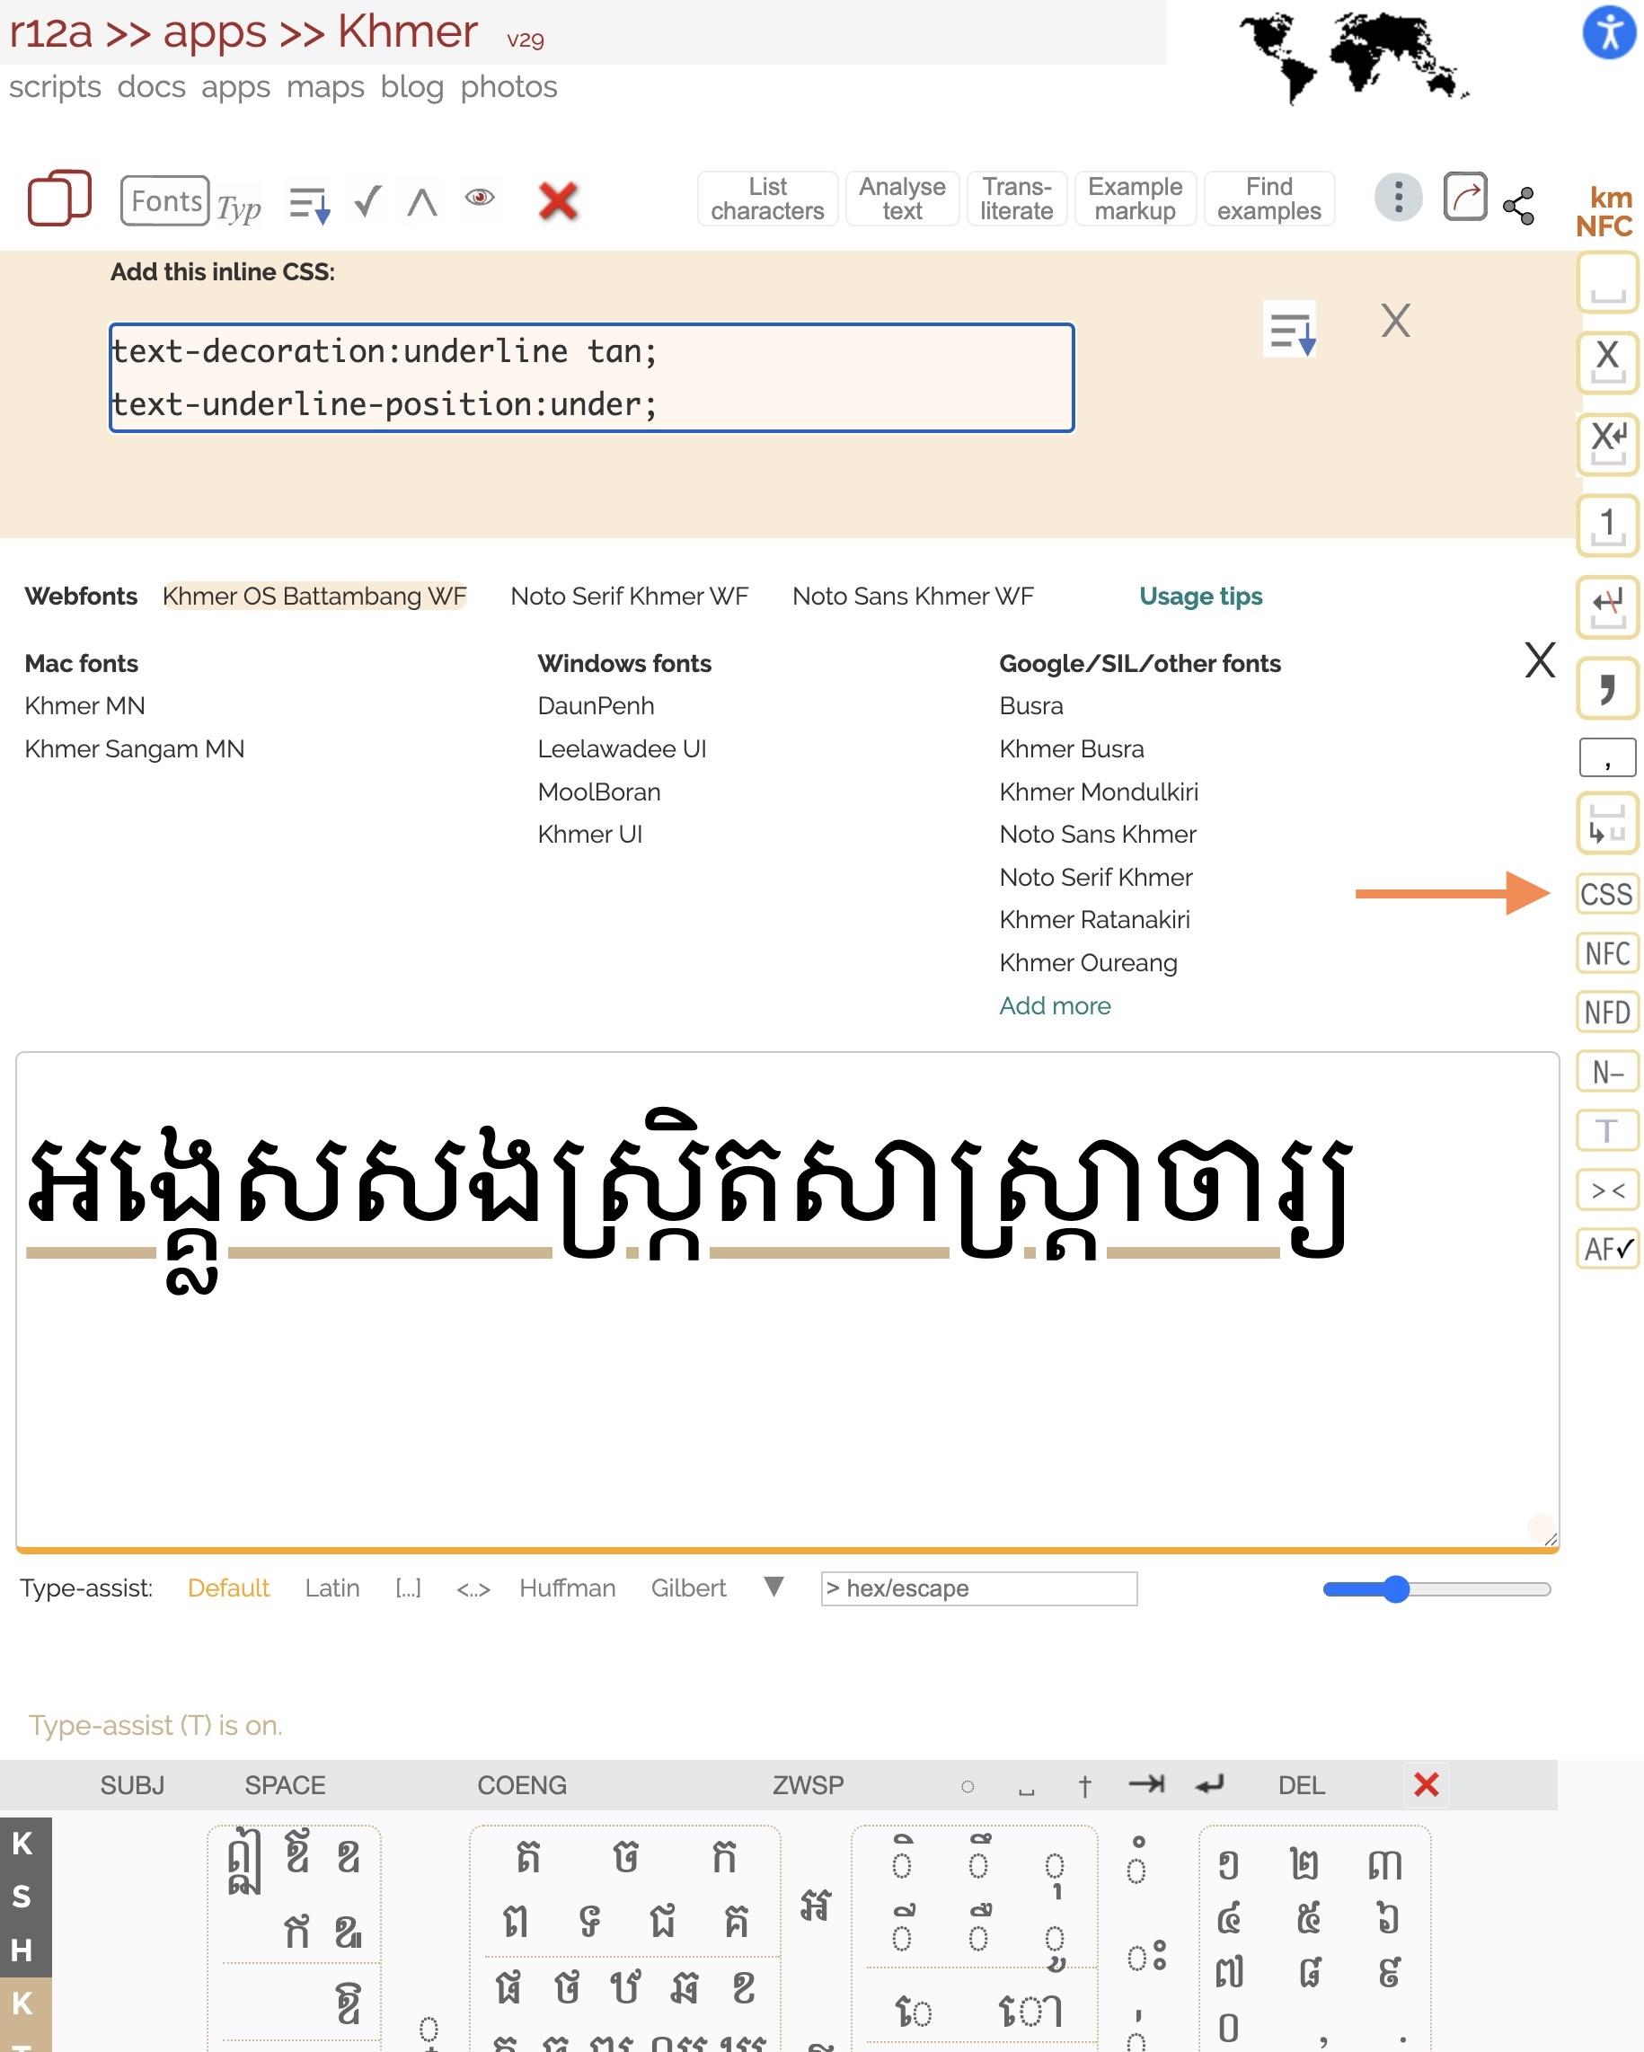Screen dimensions: 1644x2052
Task: Toggle the AF✓ button in sidebar
Action: (x=1607, y=1248)
